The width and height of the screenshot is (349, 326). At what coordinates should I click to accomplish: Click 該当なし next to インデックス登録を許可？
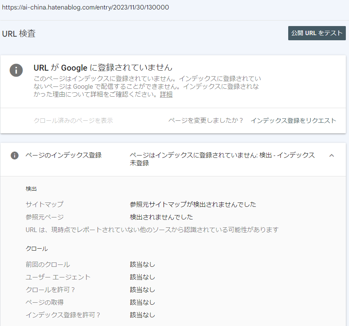tap(143, 315)
